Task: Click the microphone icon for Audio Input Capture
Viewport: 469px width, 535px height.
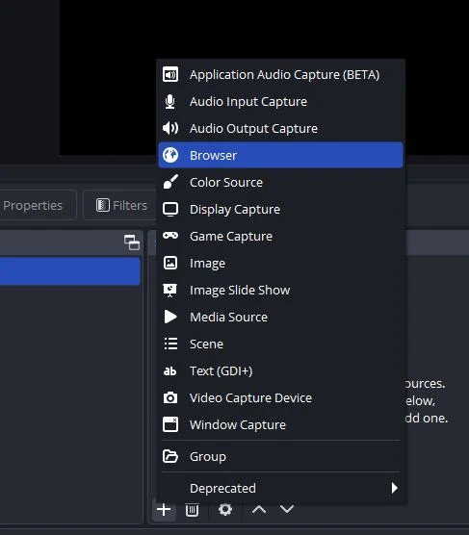Action: pos(170,101)
